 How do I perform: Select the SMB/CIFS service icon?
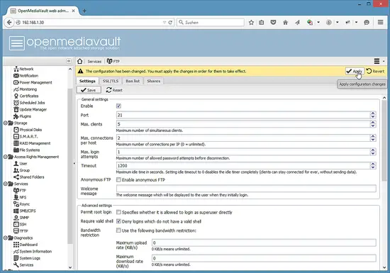16,211
